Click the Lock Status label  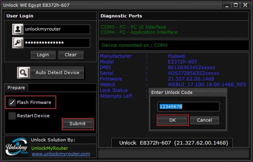point(114,90)
